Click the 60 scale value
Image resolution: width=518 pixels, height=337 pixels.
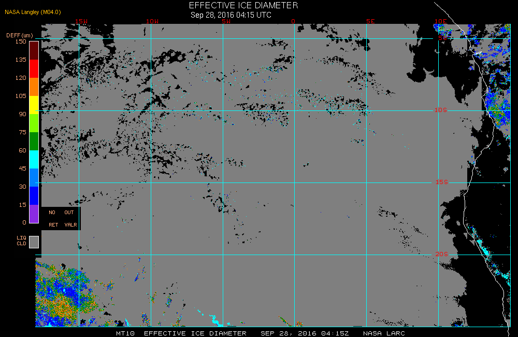pos(22,151)
